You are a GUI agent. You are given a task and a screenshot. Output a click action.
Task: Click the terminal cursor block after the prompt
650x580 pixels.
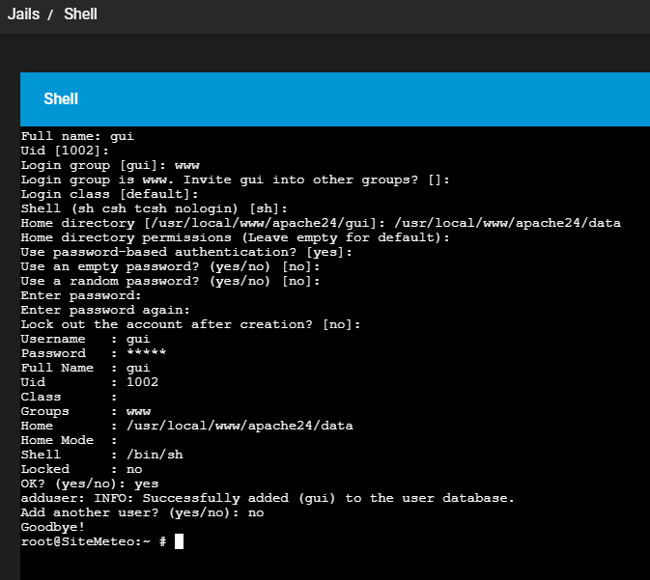point(179,541)
